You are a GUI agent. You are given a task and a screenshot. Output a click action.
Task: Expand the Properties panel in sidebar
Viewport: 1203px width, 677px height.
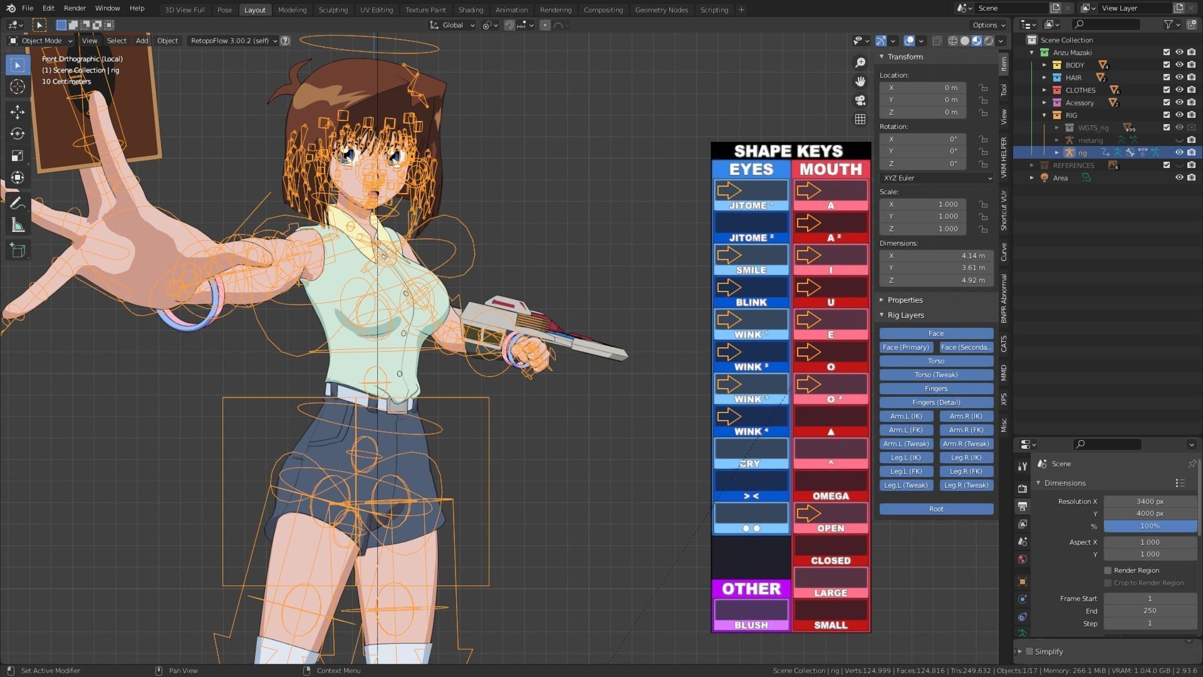click(x=882, y=300)
